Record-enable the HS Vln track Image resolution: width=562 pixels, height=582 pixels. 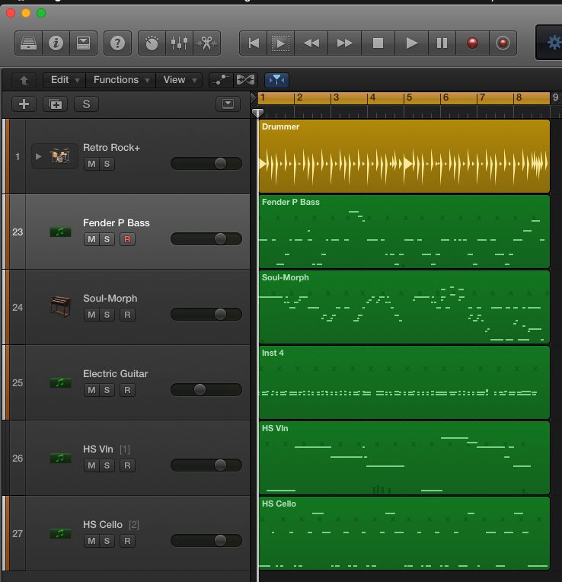pyautogui.click(x=127, y=465)
